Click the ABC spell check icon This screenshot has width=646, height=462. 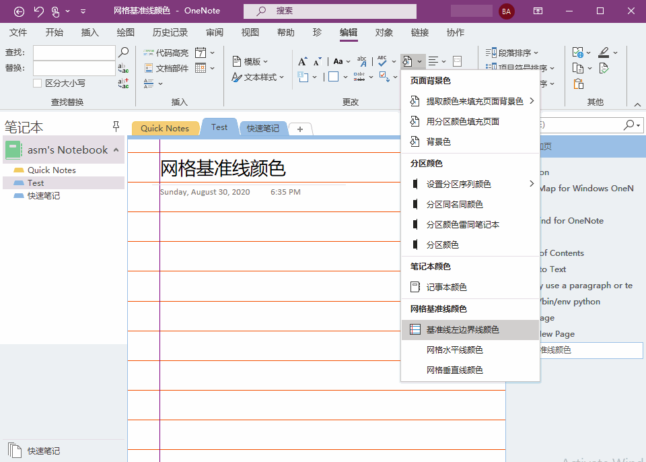[382, 61]
